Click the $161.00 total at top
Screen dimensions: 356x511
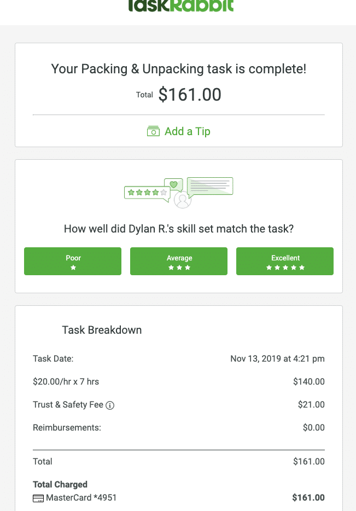coord(190,95)
